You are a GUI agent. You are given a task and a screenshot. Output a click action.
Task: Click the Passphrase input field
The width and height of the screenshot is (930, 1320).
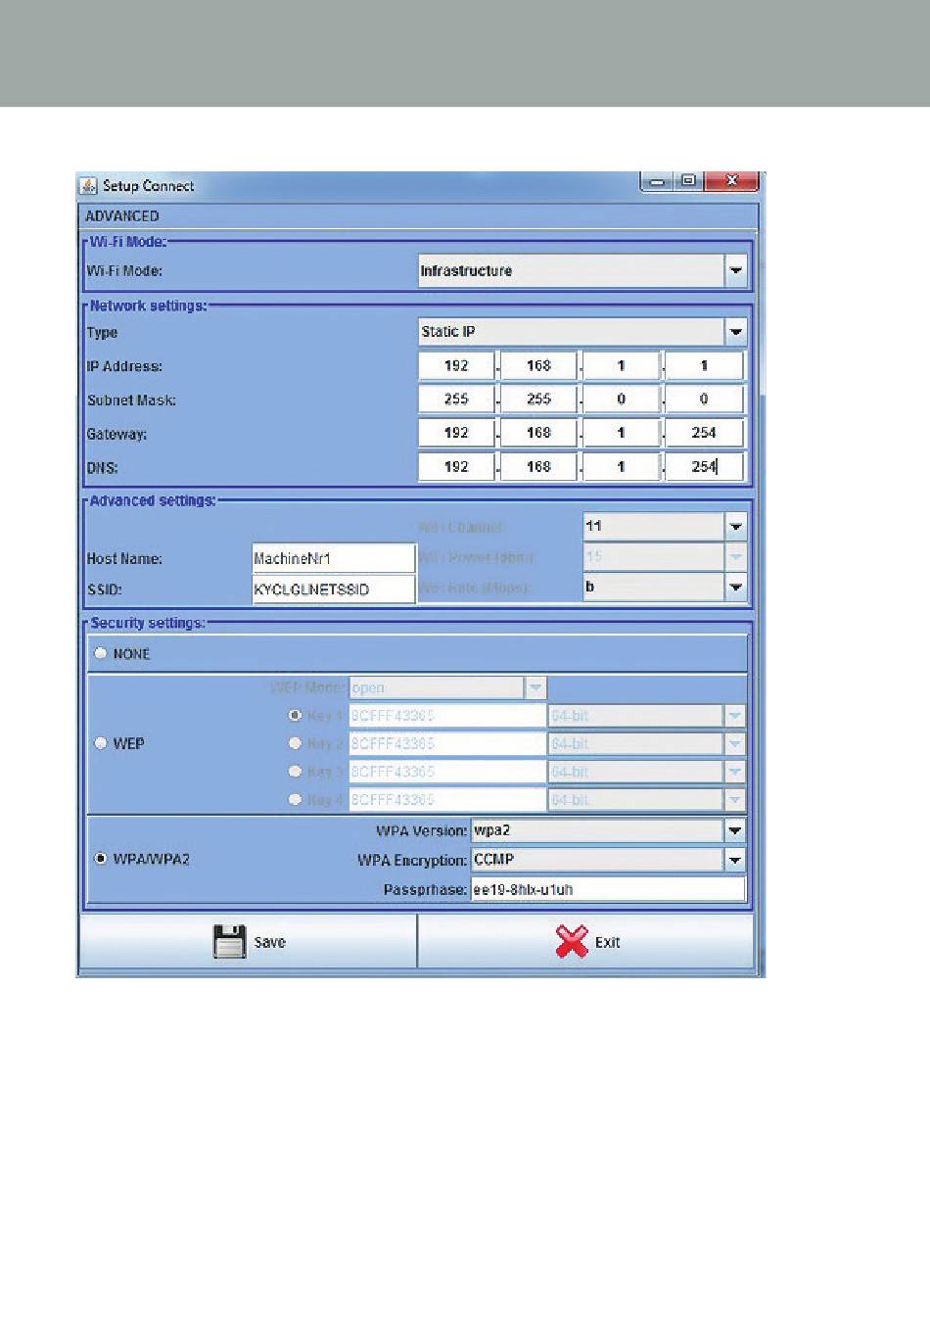[x=608, y=889]
